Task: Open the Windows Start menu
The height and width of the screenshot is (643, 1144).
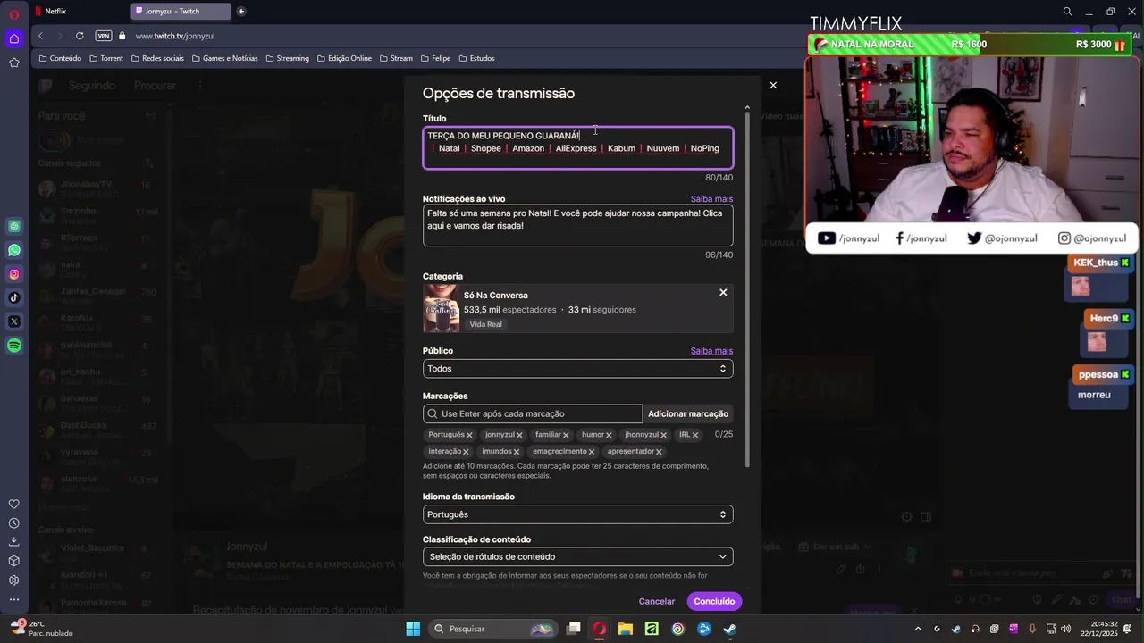Action: pos(413,629)
